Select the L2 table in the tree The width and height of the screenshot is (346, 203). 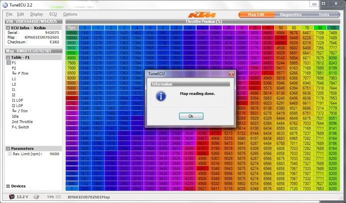pos(14,84)
